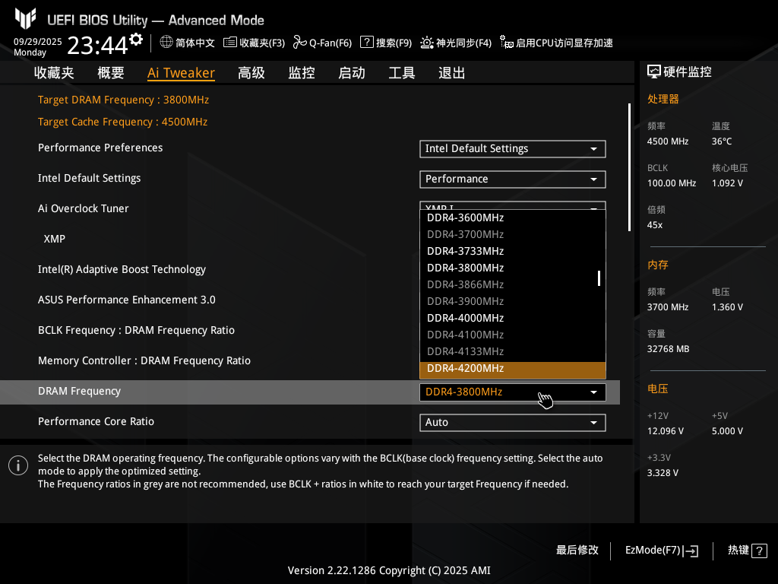Switch to the Ai Tweaker tab
The width and height of the screenshot is (778, 584).
(181, 73)
